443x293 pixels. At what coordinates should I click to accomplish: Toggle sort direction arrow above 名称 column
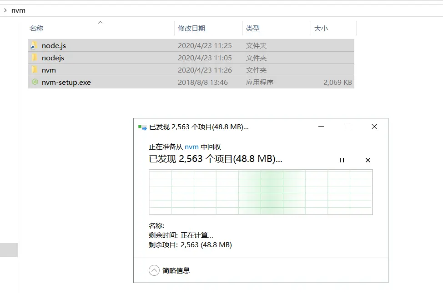pos(100,23)
